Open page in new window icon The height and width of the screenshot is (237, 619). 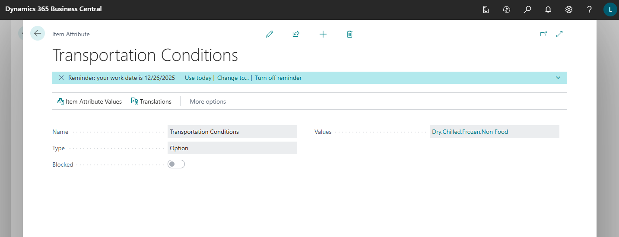(x=543, y=34)
